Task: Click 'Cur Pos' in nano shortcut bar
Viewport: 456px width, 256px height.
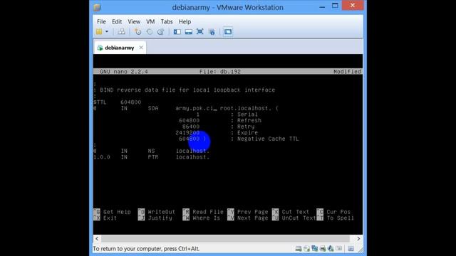Action: click(x=338, y=212)
